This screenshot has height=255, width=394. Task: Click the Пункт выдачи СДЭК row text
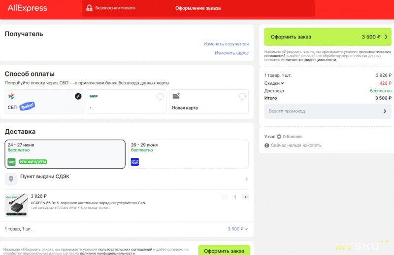pos(45,177)
